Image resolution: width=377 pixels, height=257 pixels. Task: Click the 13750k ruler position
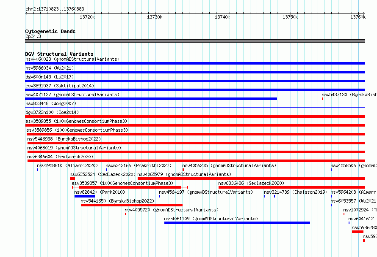click(290, 17)
